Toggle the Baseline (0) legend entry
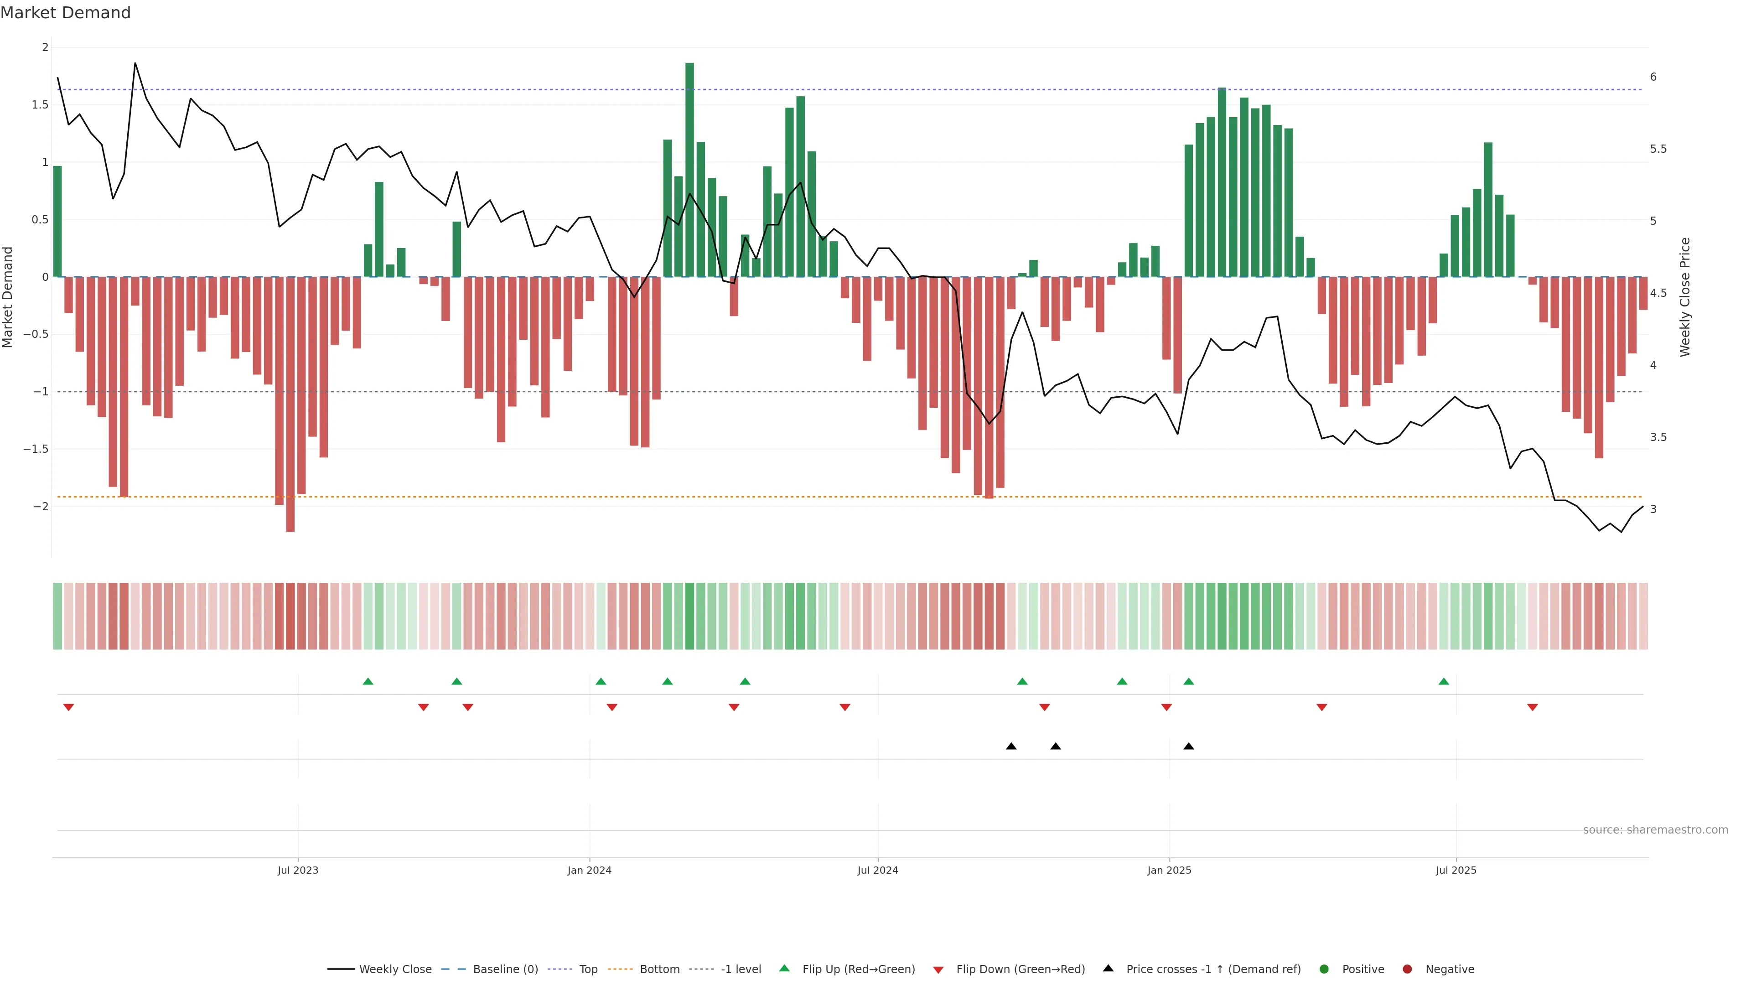Screen dimensions: 1751x985 tap(505, 969)
